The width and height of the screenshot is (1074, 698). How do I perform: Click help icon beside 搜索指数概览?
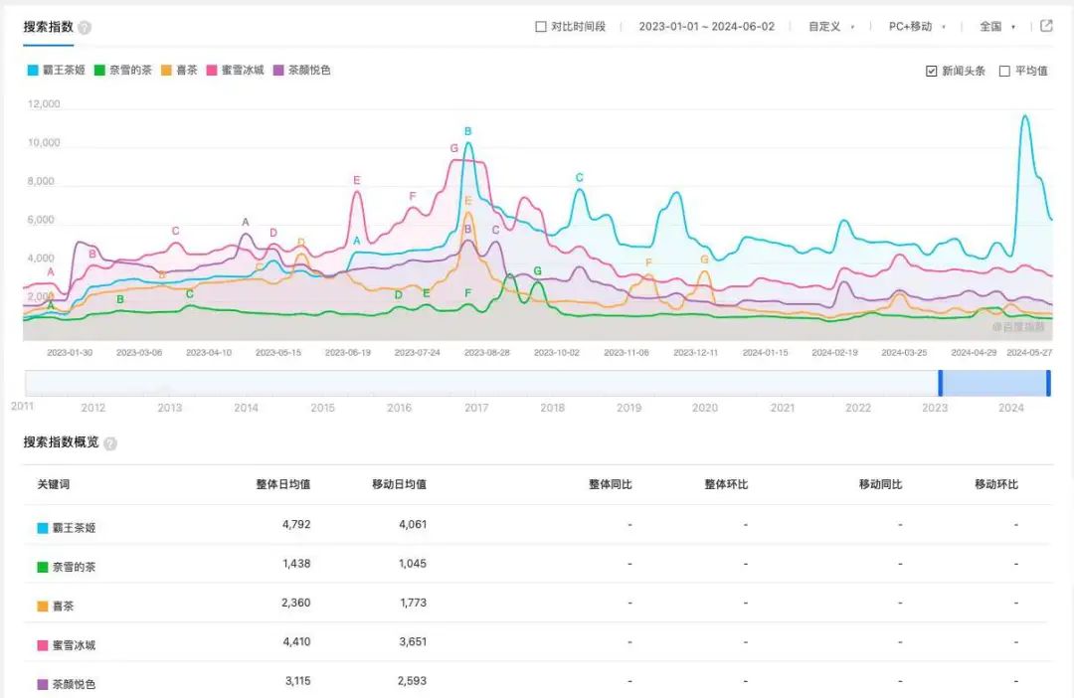pos(110,443)
